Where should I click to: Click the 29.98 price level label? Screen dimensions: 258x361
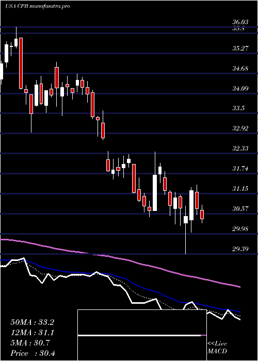coord(240,229)
